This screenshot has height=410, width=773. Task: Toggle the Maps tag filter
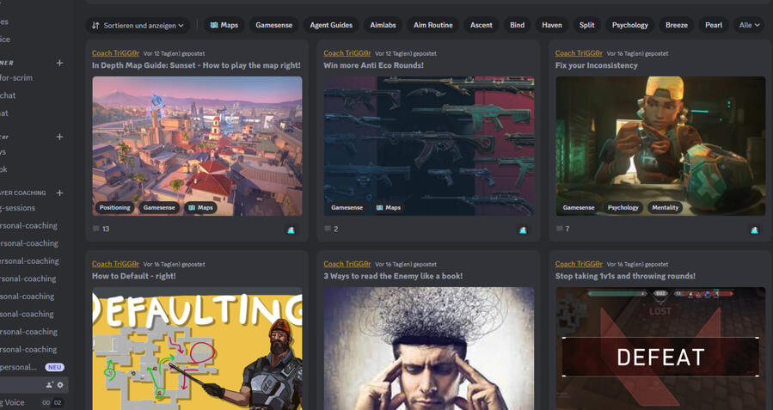pos(224,25)
